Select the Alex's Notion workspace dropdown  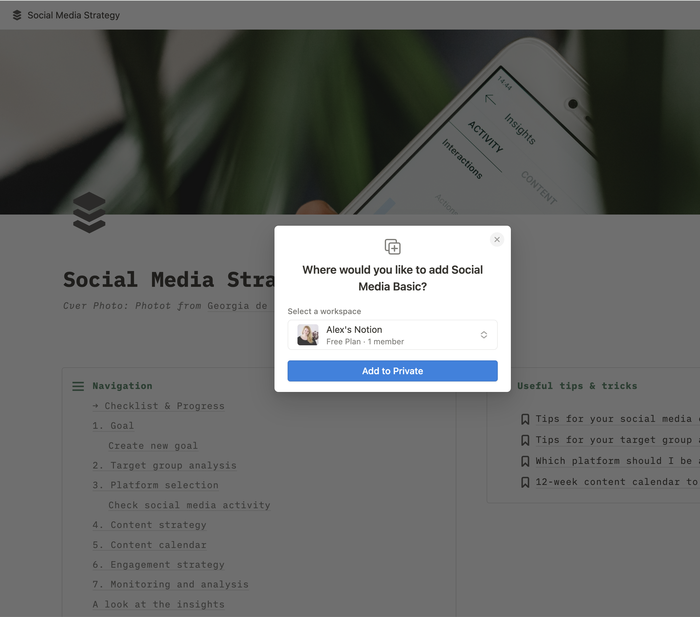(393, 335)
